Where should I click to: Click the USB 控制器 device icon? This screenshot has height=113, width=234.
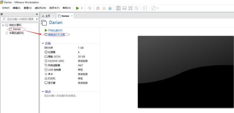(x=46, y=70)
